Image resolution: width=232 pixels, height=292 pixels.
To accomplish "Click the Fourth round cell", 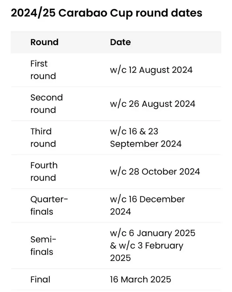I will coord(44,171).
